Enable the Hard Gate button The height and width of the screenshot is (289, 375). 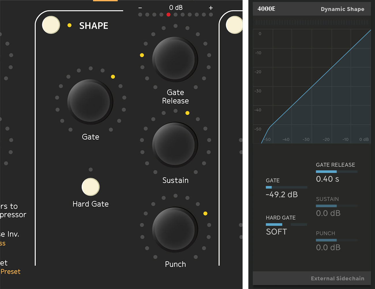[91, 187]
